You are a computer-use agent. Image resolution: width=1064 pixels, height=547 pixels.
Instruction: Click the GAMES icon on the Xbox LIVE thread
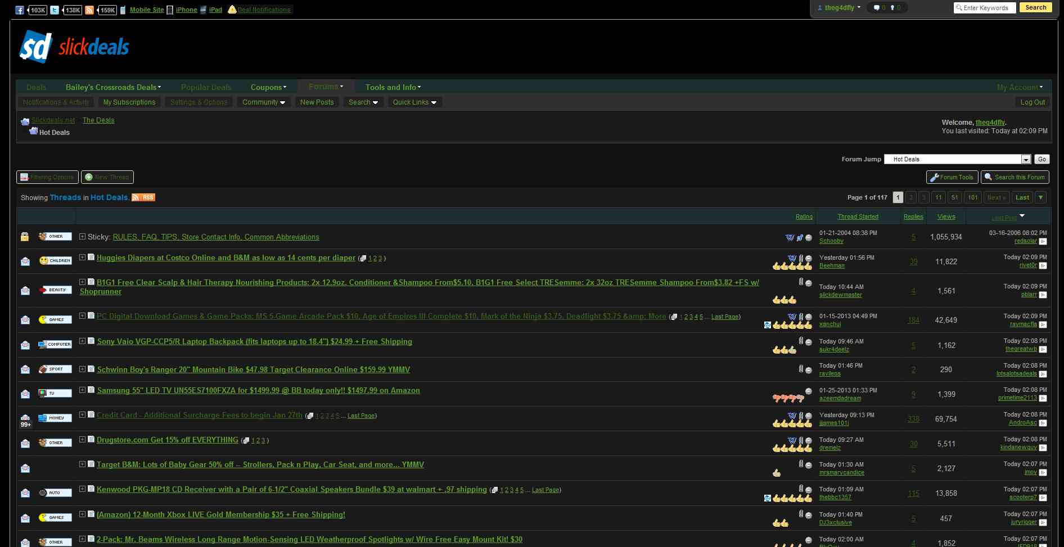pyautogui.click(x=53, y=517)
